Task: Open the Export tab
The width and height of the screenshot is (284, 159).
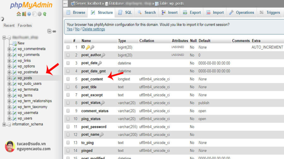Action: pos(192,13)
